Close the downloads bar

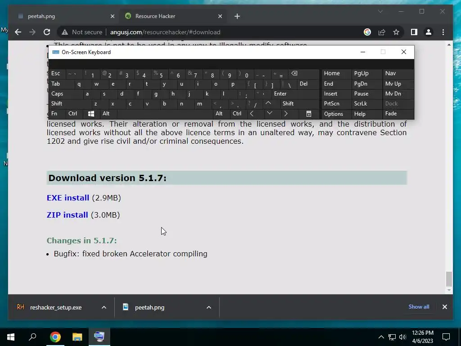click(x=444, y=306)
